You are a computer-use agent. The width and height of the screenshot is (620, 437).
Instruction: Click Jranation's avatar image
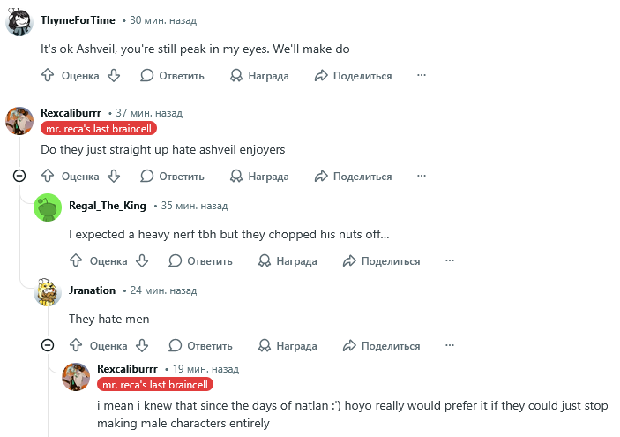[48, 291]
